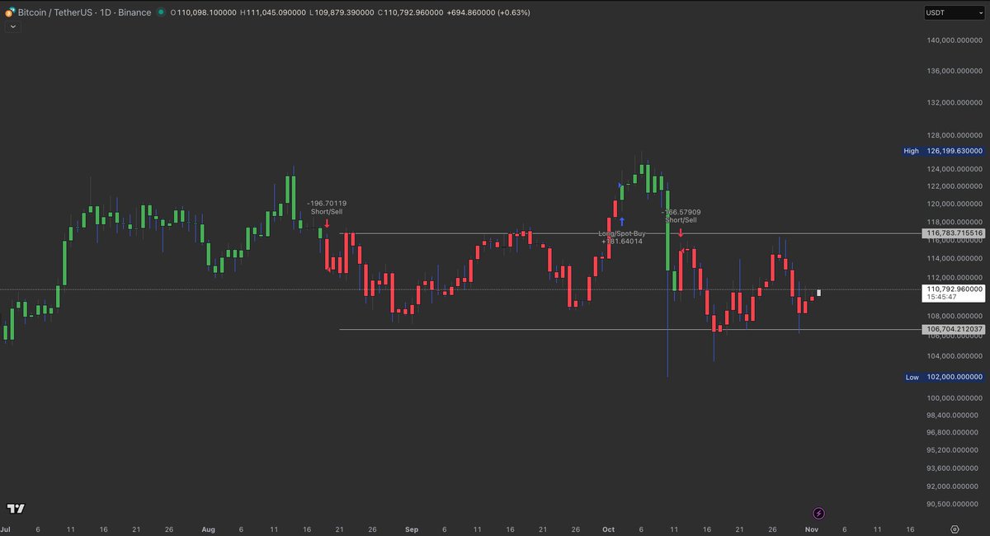Image resolution: width=990 pixels, height=536 pixels.
Task: Click the Oct label on the time axis
Action: [609, 529]
